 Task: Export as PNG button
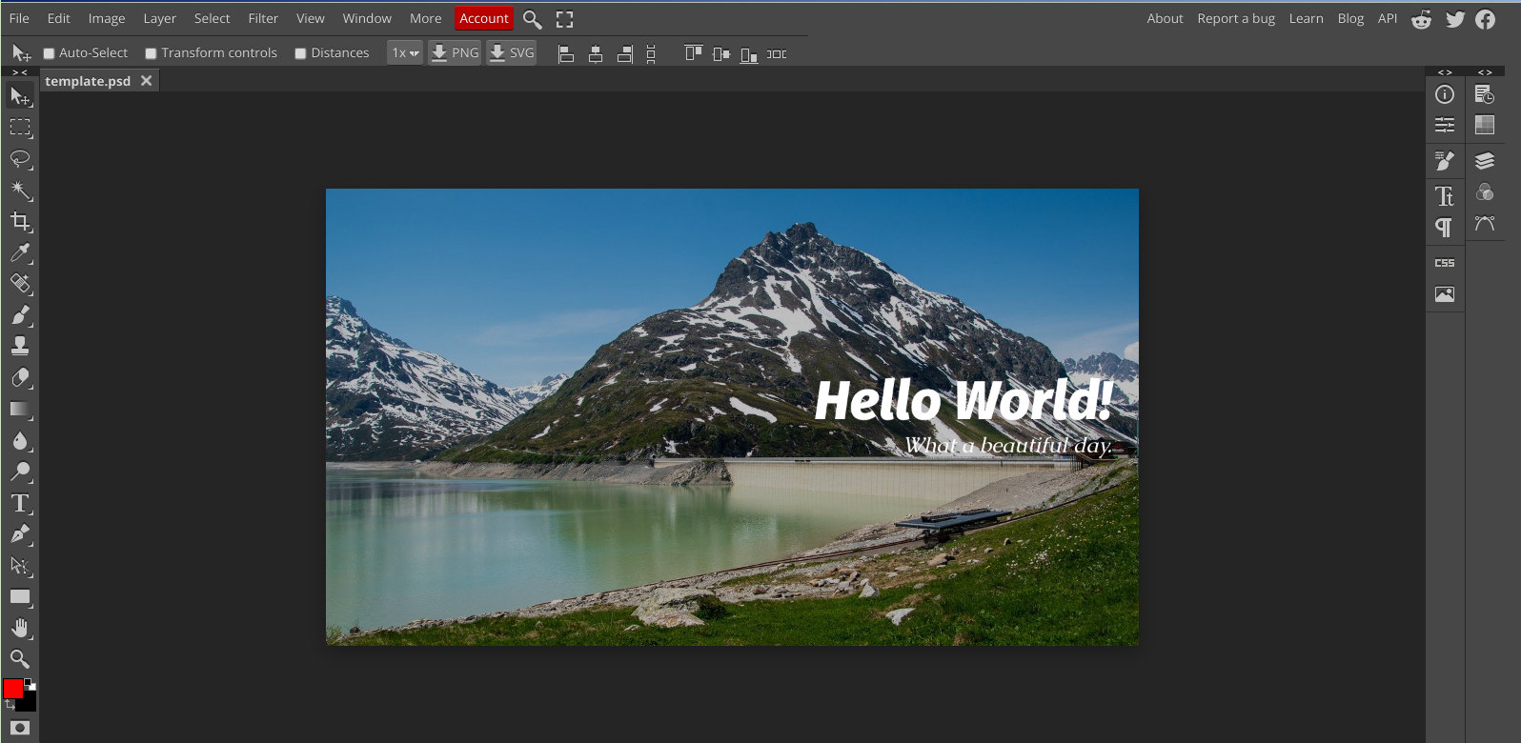pos(455,53)
